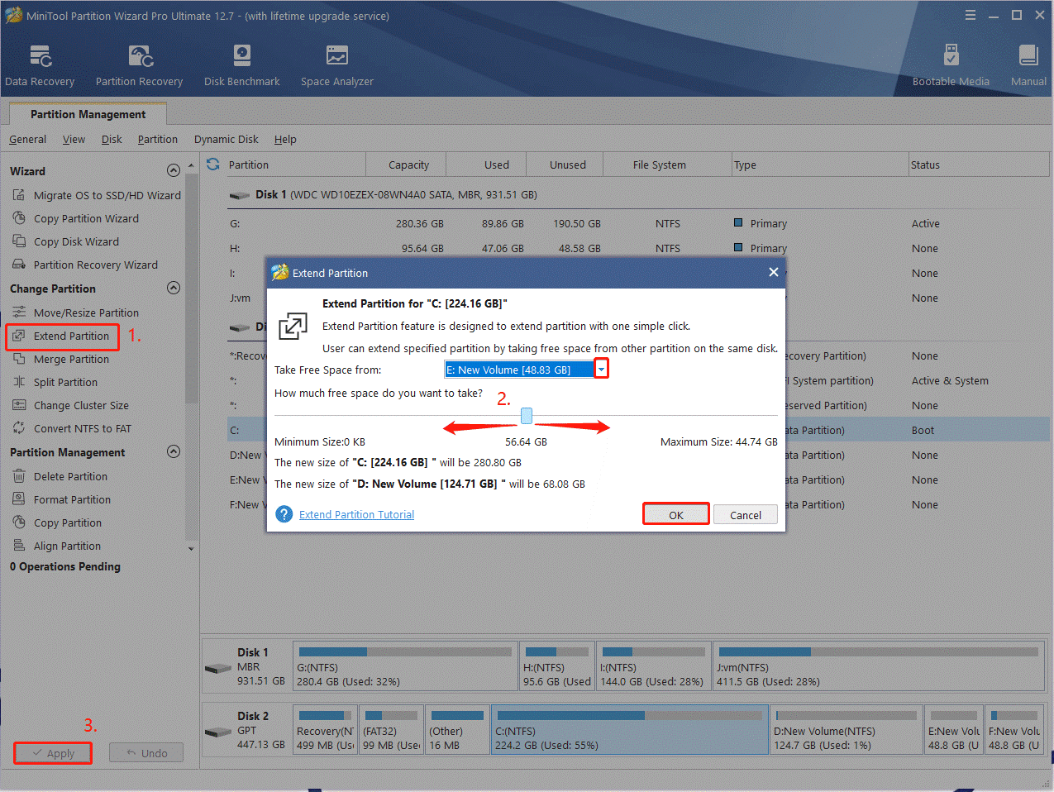Open the General menu
Viewport: 1054px width, 792px height.
[27, 139]
